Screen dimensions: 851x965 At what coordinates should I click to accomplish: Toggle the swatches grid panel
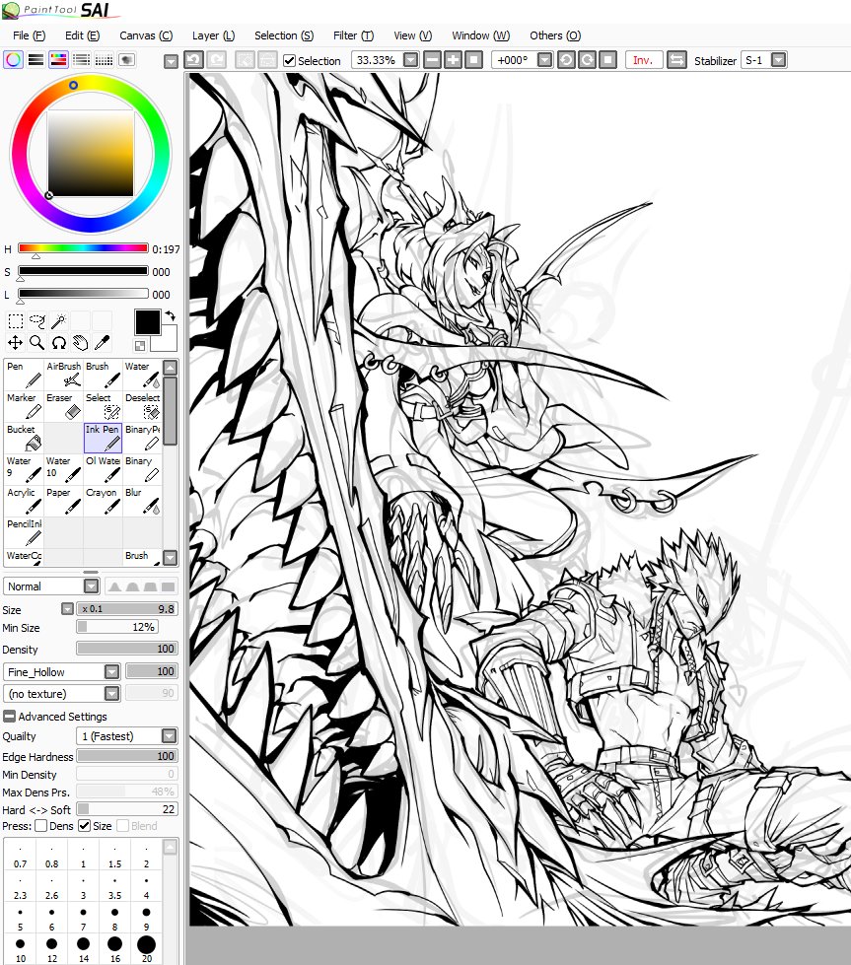(105, 60)
